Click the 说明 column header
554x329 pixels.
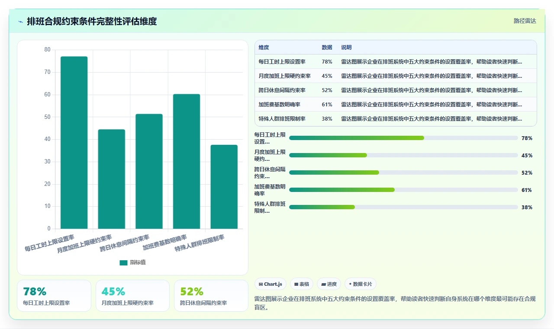(x=437, y=47)
